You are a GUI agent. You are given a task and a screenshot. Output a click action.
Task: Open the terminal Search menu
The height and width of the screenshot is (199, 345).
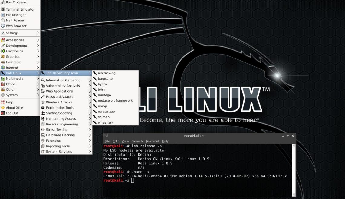137,141
